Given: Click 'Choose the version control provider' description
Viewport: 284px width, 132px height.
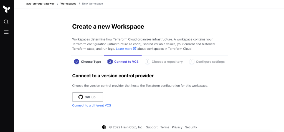Looking at the screenshot, I should 140,86.
